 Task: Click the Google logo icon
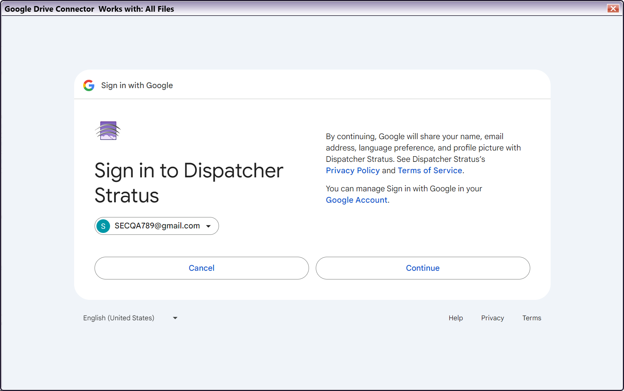[x=89, y=85]
